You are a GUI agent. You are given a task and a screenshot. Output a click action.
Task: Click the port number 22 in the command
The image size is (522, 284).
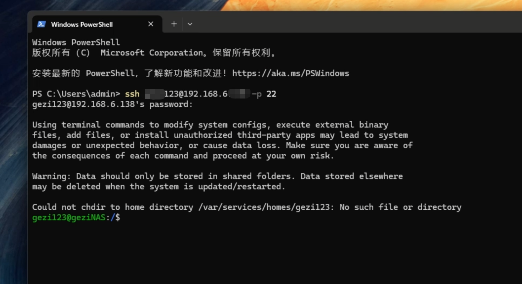[271, 94]
